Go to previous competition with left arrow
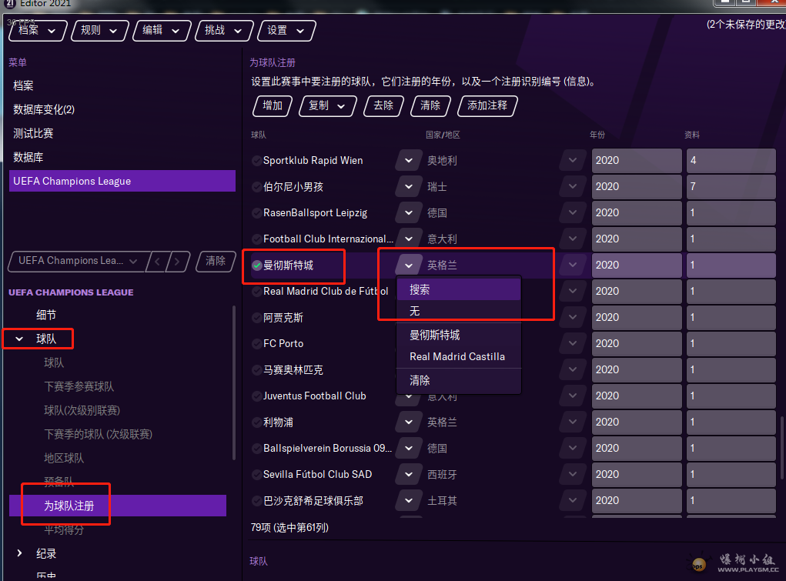786x581 pixels. pos(157,261)
